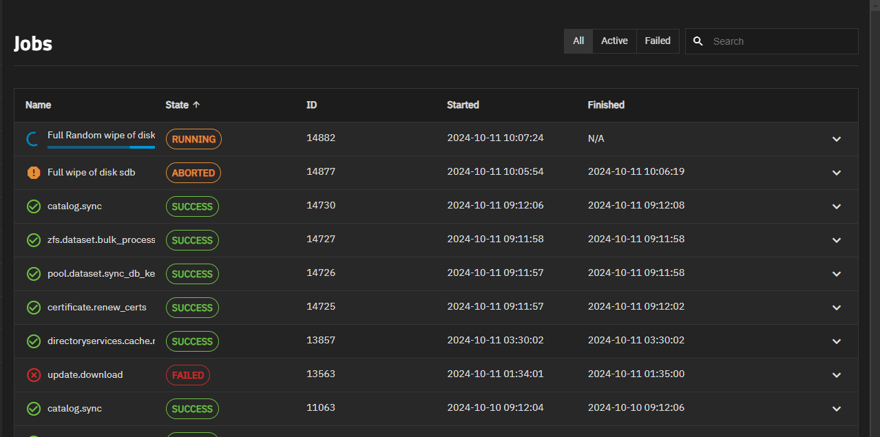This screenshot has height=437, width=880.
Task: Show only Failed jobs filter
Action: point(658,41)
